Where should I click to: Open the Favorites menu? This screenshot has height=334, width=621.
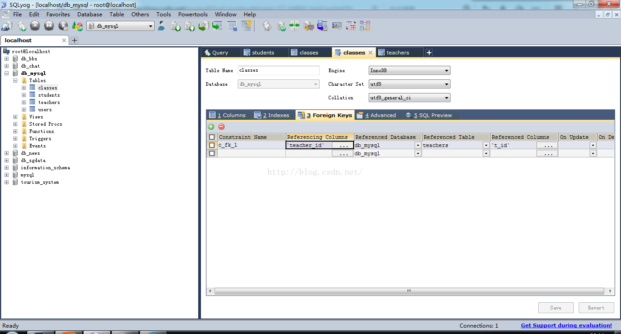click(58, 14)
